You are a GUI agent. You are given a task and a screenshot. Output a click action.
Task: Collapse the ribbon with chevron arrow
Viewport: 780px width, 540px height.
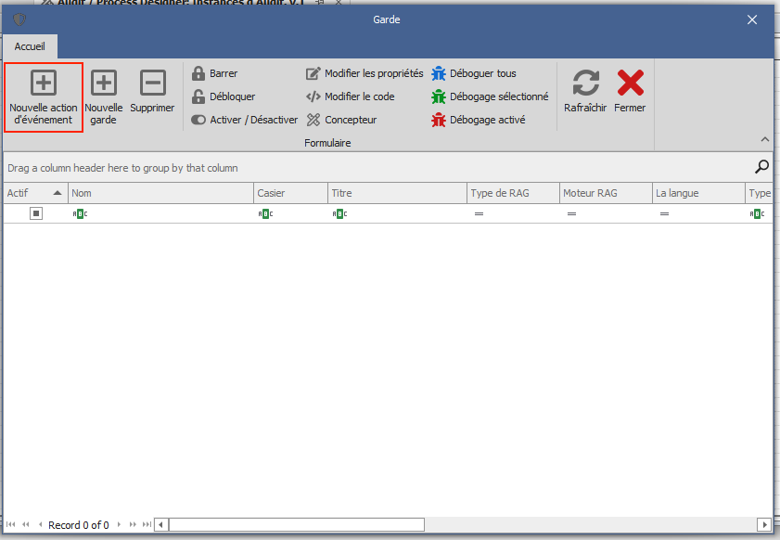pos(765,140)
